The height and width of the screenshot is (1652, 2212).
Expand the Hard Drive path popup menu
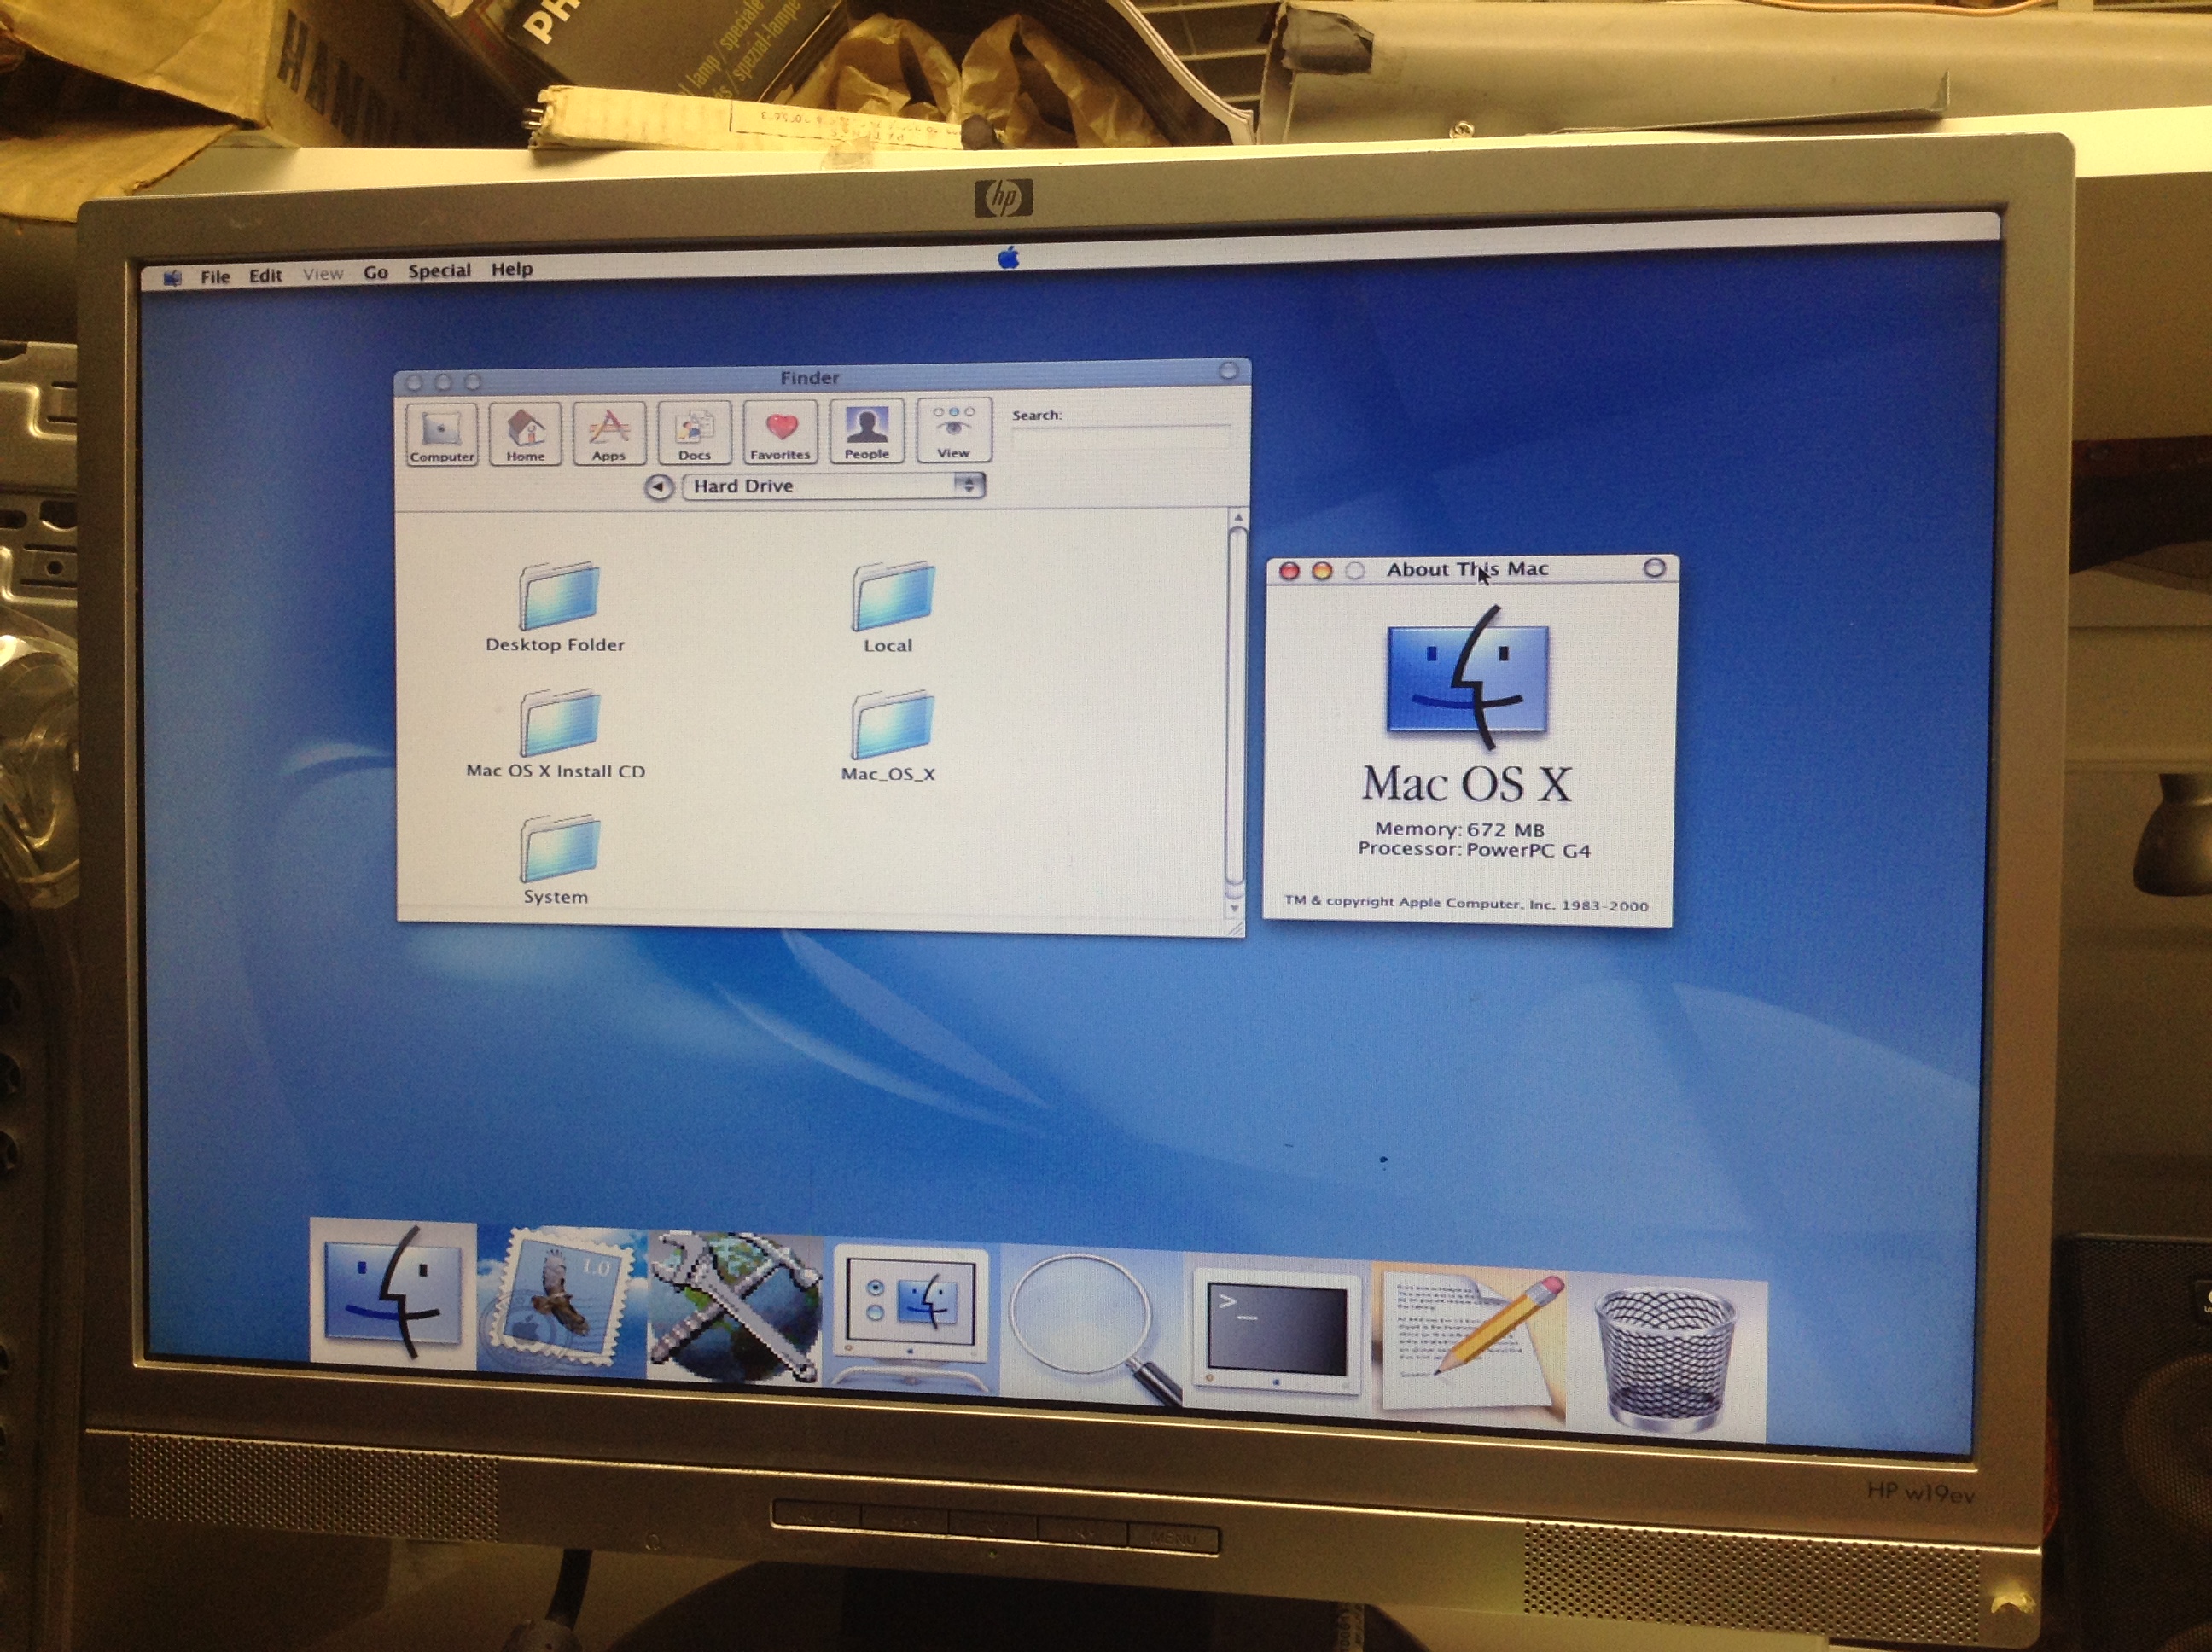click(832, 486)
